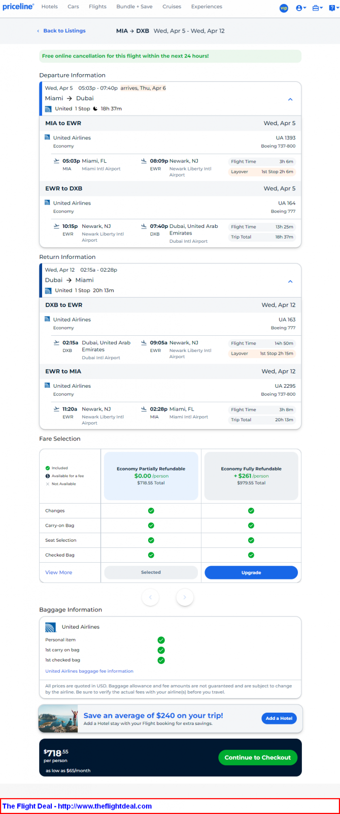The image size is (340, 814).
Task: Click the hotel promo thumbnail image
Action: (58, 719)
